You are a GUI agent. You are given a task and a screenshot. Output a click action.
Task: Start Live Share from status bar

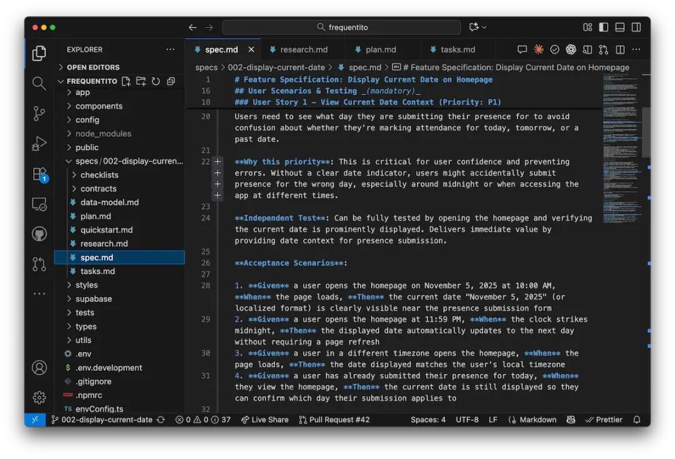point(265,420)
